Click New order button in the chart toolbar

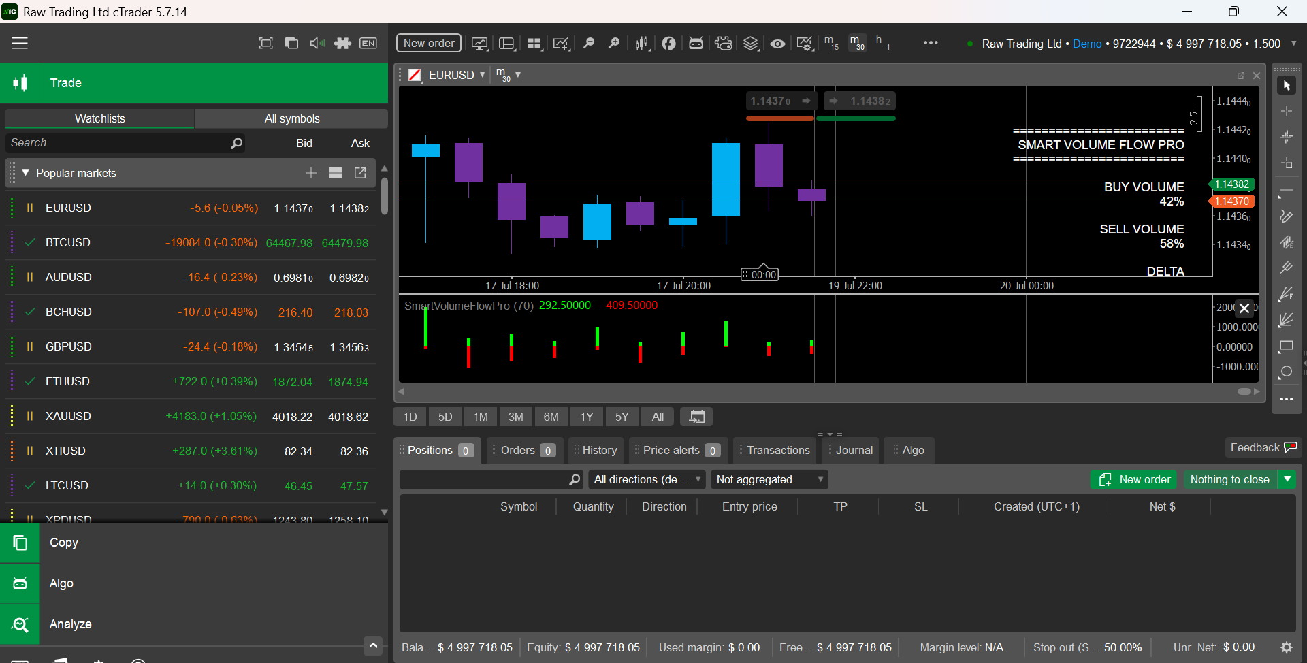tap(429, 43)
